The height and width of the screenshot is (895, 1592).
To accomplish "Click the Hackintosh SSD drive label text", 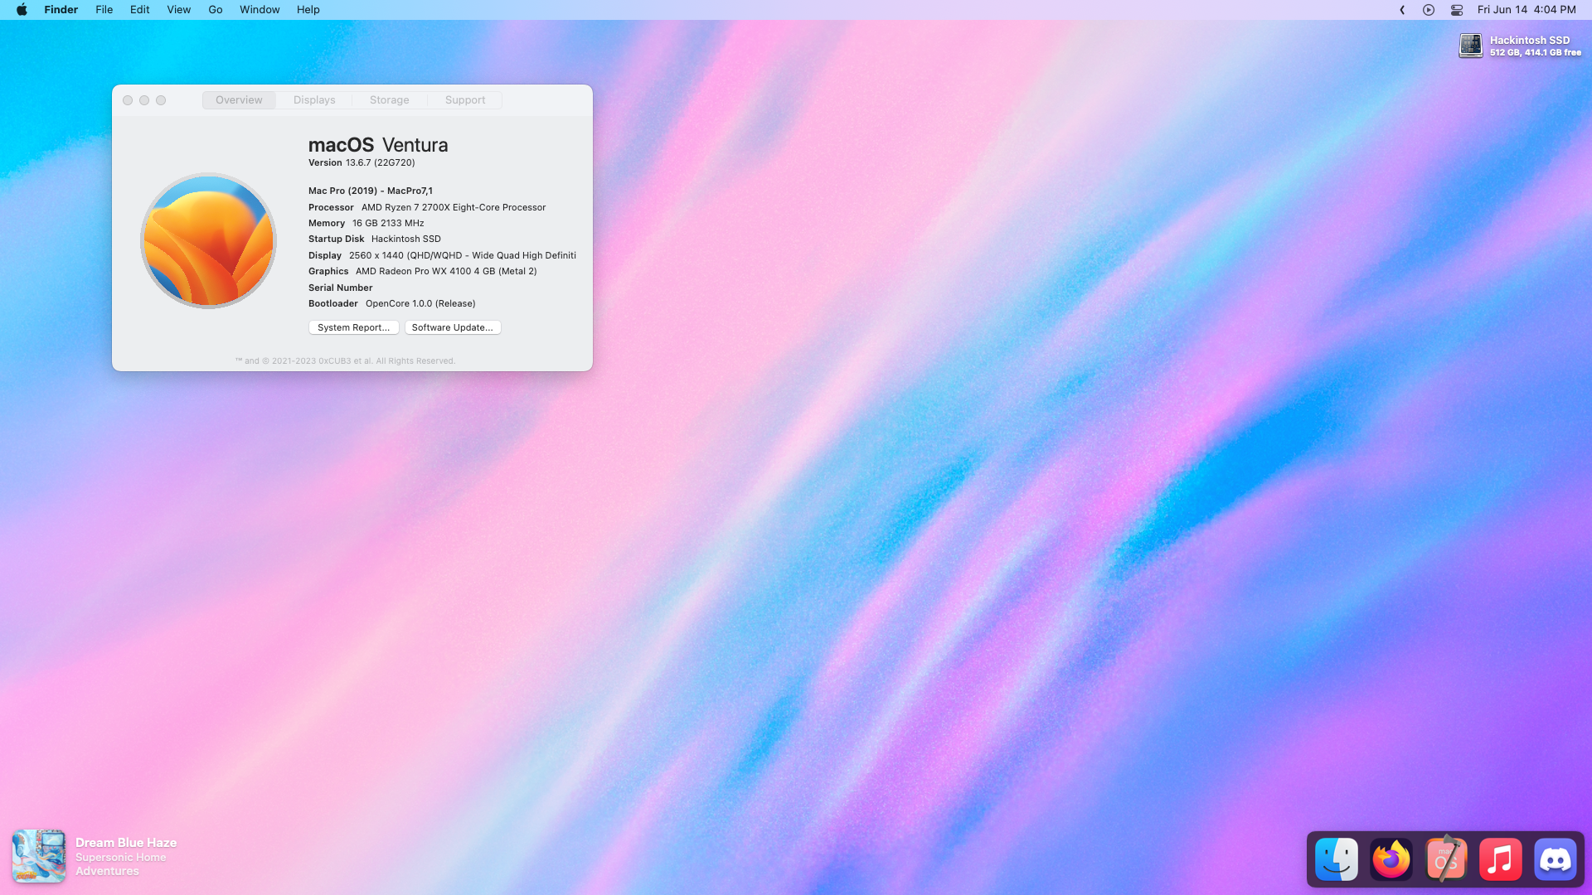I will [x=1530, y=40].
